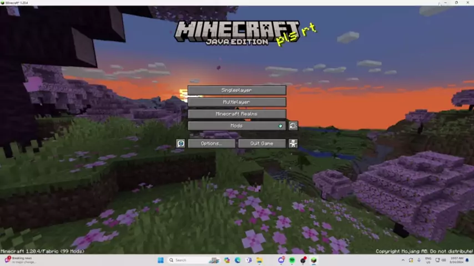Expand the system tray hidden icons chevron

pyautogui.click(x=403, y=260)
